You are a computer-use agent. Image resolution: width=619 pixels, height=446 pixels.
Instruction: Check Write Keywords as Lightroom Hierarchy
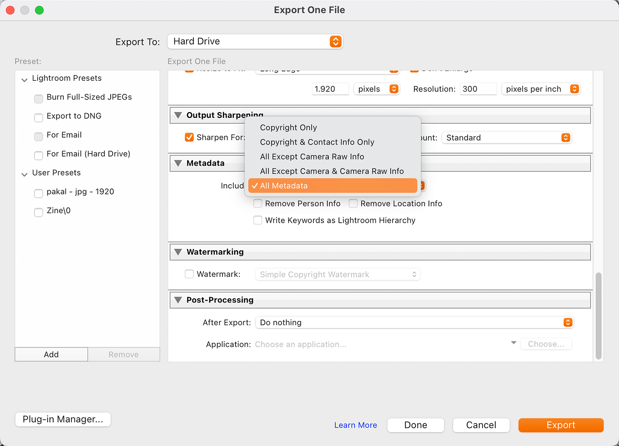(258, 220)
